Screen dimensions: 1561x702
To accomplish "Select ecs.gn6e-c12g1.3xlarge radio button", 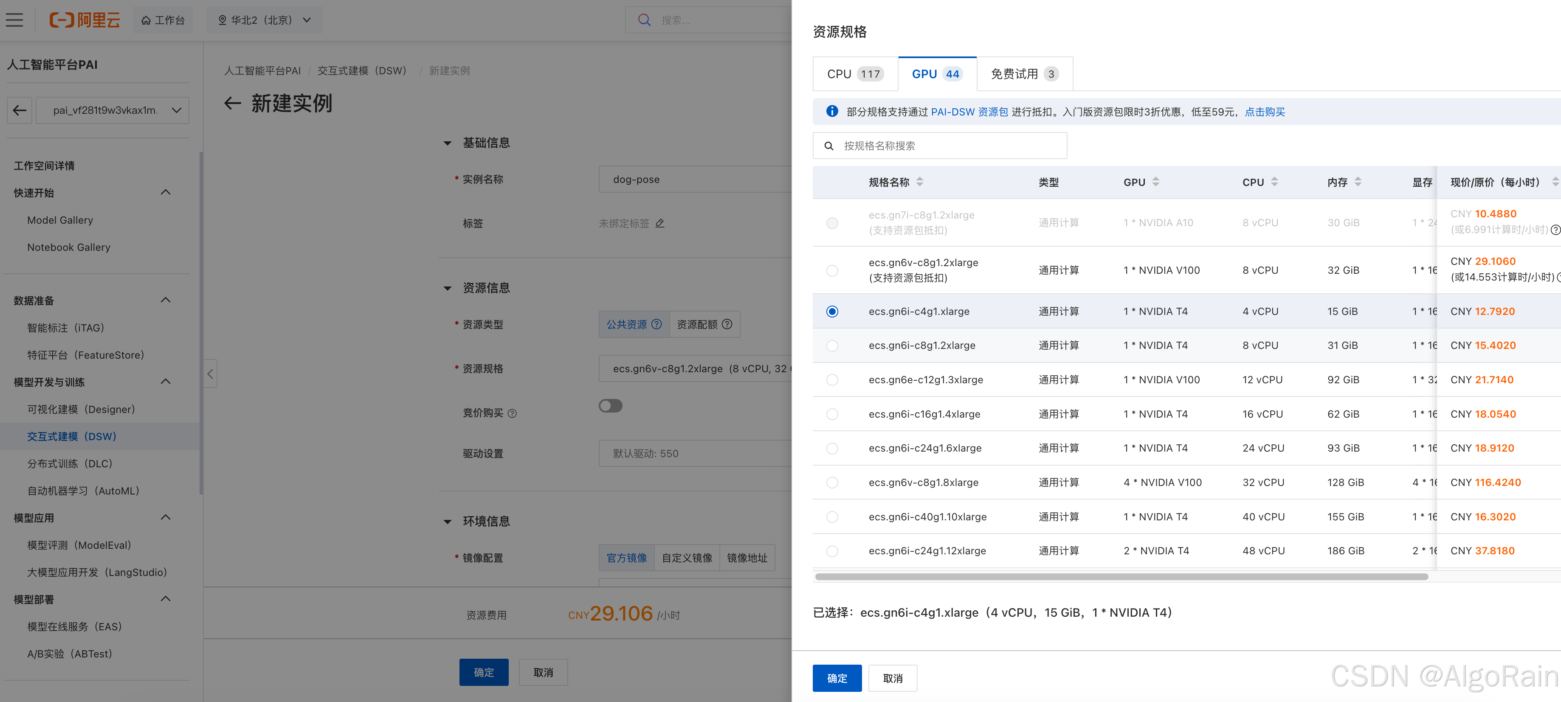I will pyautogui.click(x=832, y=380).
